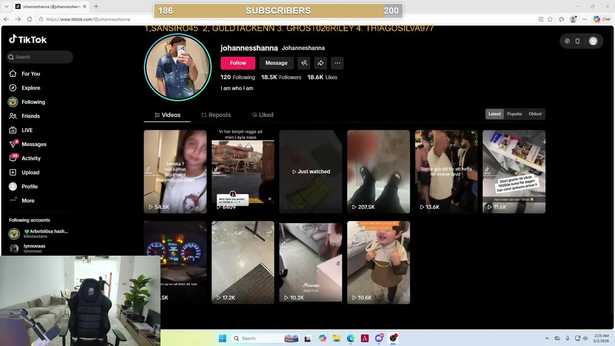Open the video with 11.6K views
Viewport: 615px width, 346px height.
tap(514, 172)
